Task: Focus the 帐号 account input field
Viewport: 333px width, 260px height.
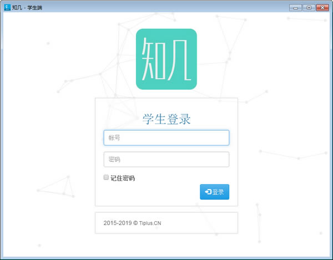Action: 167,138
